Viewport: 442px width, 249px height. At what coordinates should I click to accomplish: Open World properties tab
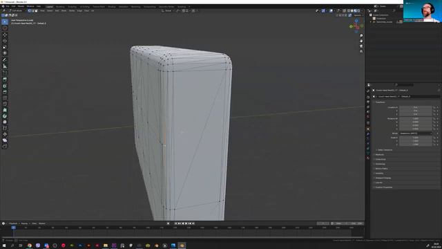click(x=368, y=117)
